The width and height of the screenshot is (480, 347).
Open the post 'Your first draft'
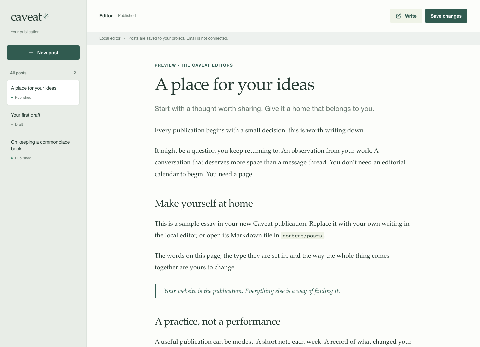(x=43, y=119)
